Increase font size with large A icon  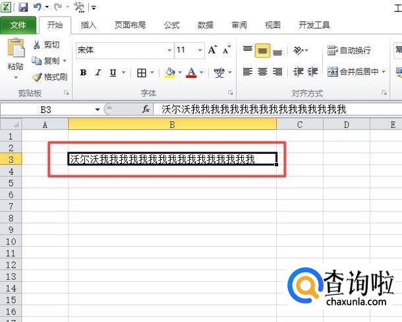213,49
